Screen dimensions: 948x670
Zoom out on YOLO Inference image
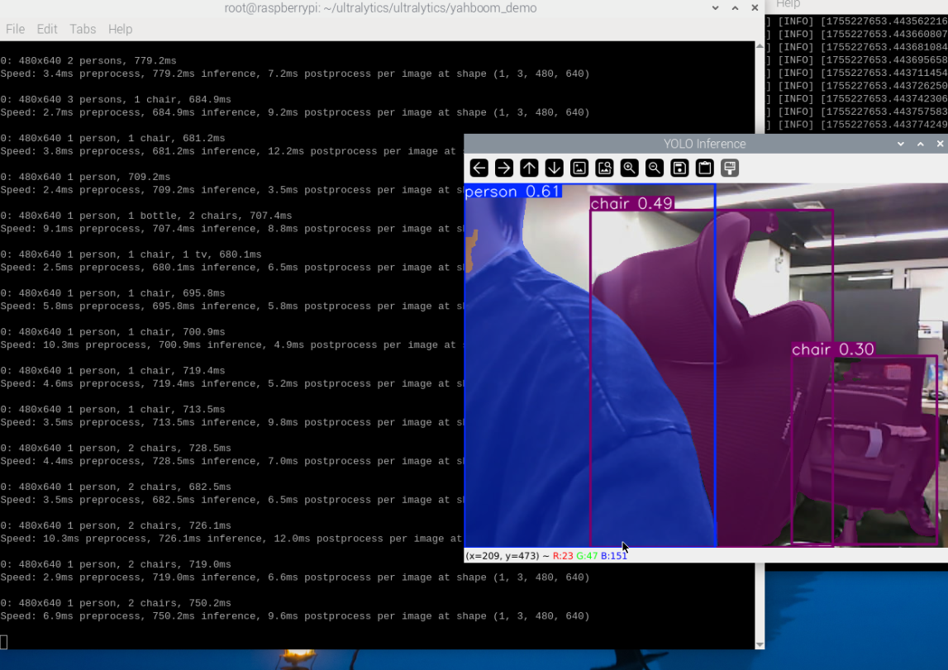[x=654, y=168]
